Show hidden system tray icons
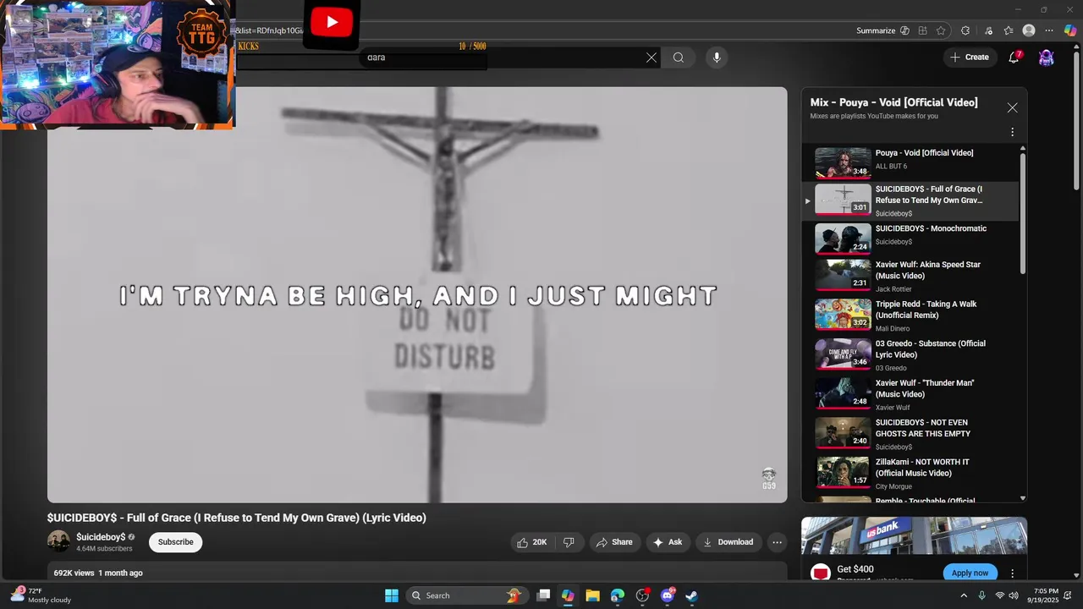 (963, 595)
